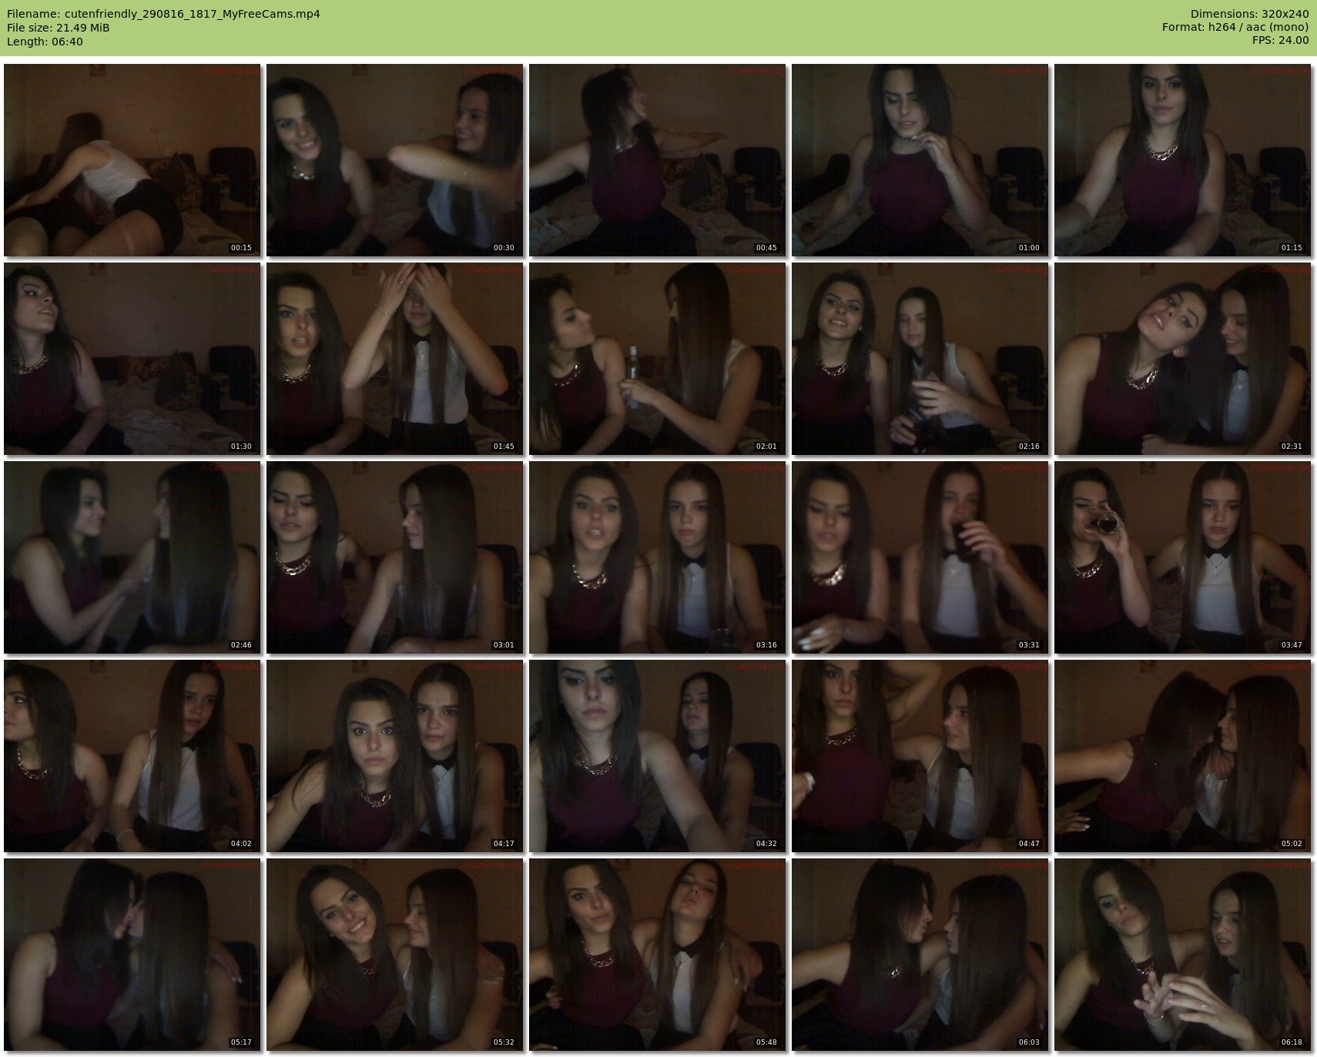Click the 03:47 thumbnail
This screenshot has height=1057, width=1317.
point(1182,557)
